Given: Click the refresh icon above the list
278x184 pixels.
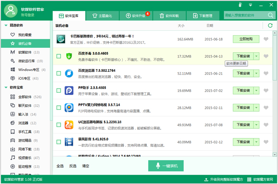Looking at the screenshot, I should coord(270,25).
